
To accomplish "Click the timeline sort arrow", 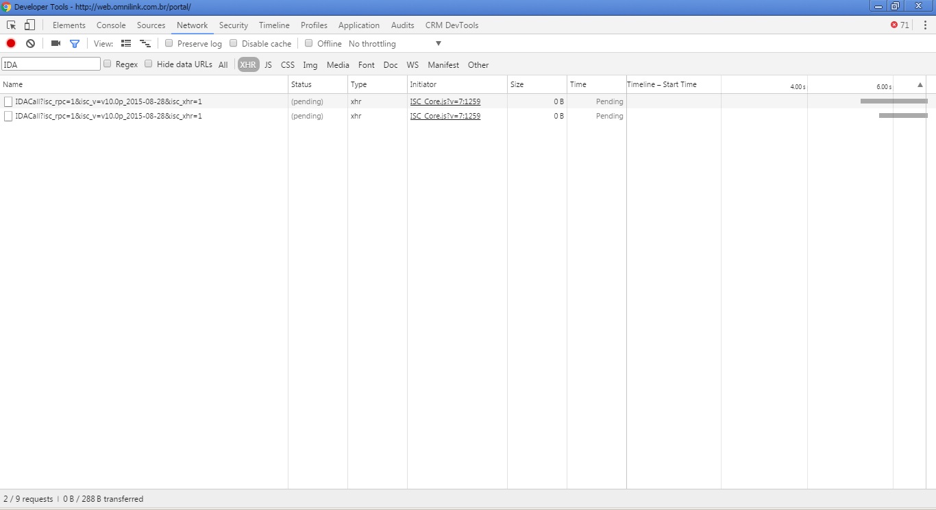I will (x=920, y=85).
